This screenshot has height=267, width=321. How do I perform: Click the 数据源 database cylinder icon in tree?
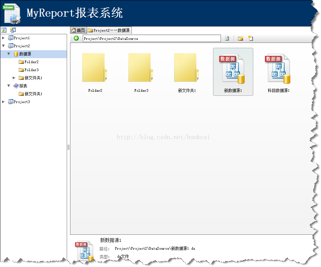[16, 54]
